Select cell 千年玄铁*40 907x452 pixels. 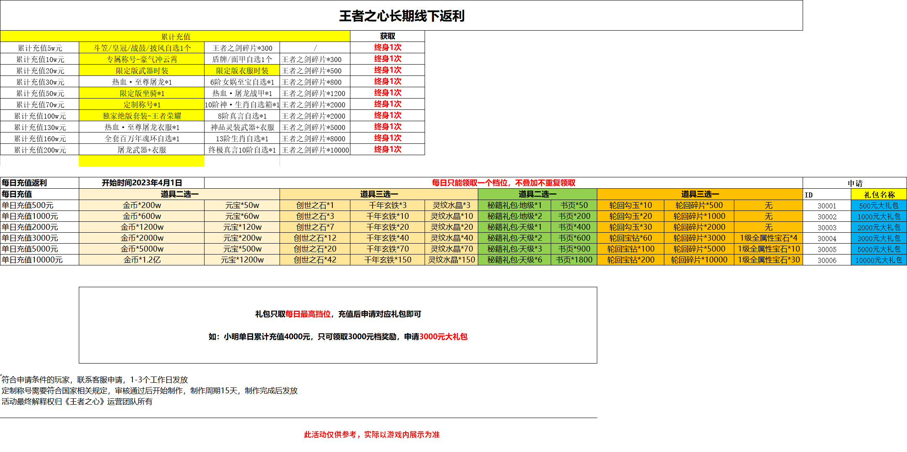coord(388,238)
